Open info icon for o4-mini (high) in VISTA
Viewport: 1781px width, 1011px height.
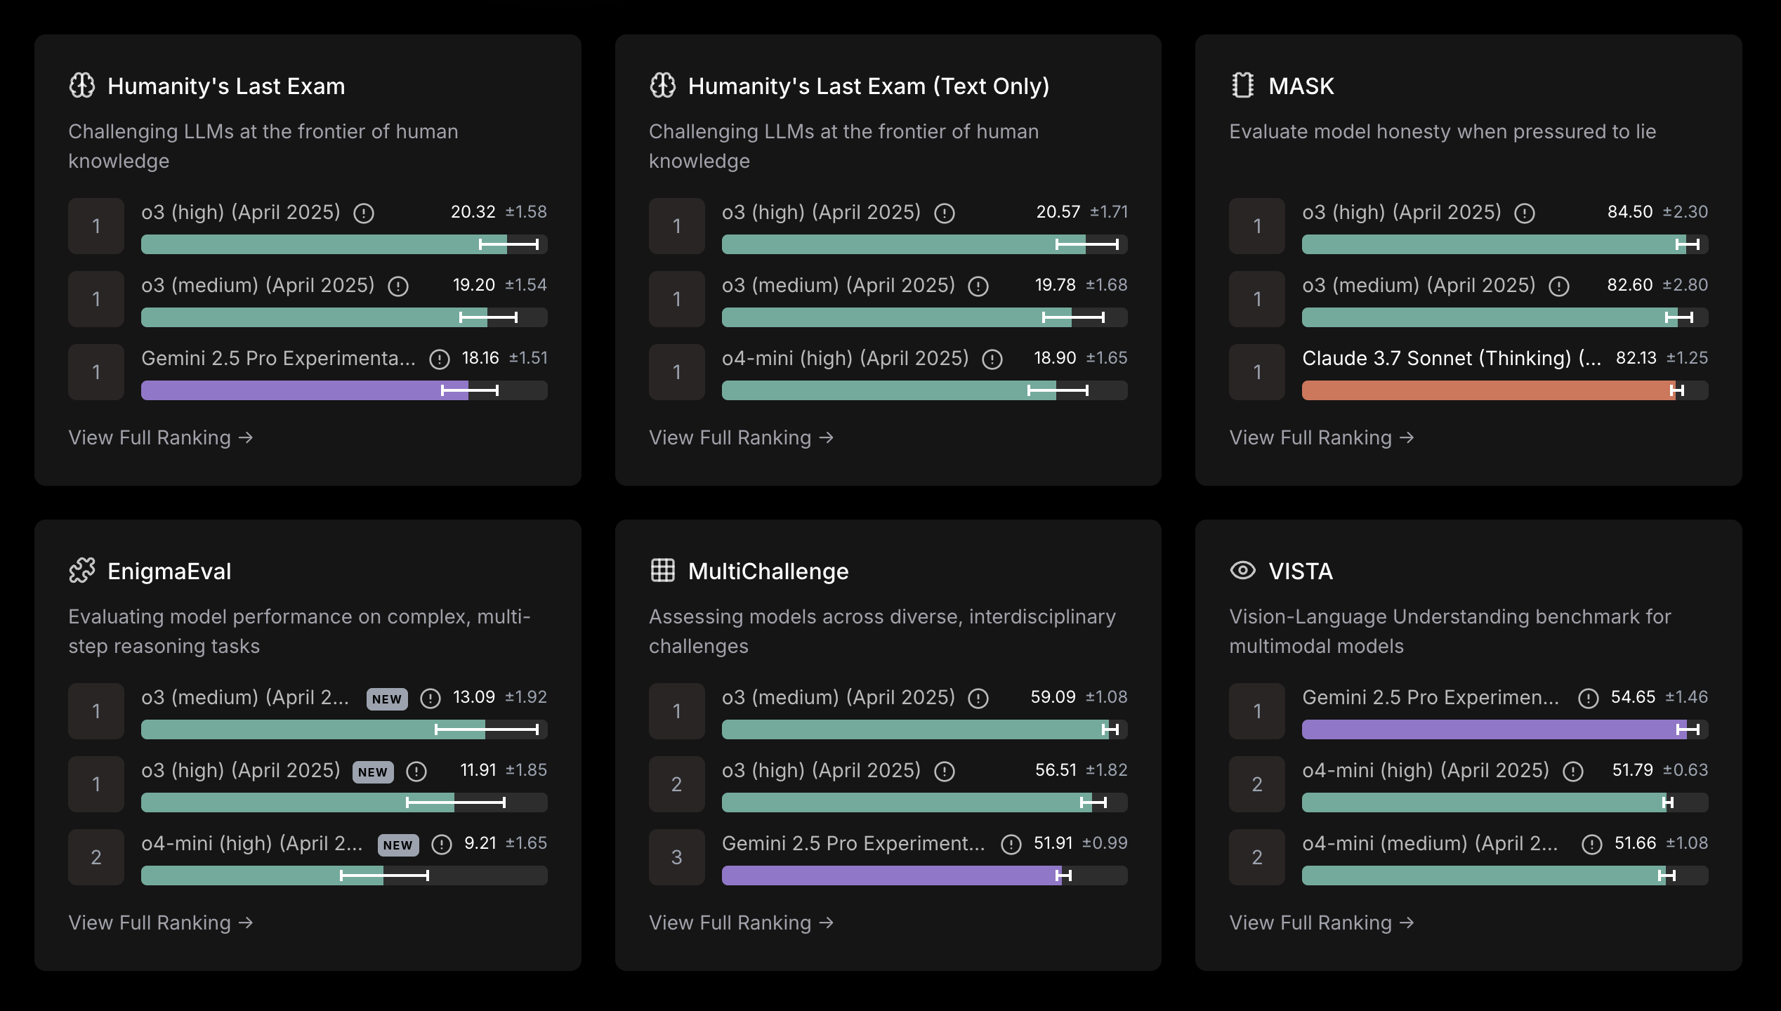(1573, 772)
